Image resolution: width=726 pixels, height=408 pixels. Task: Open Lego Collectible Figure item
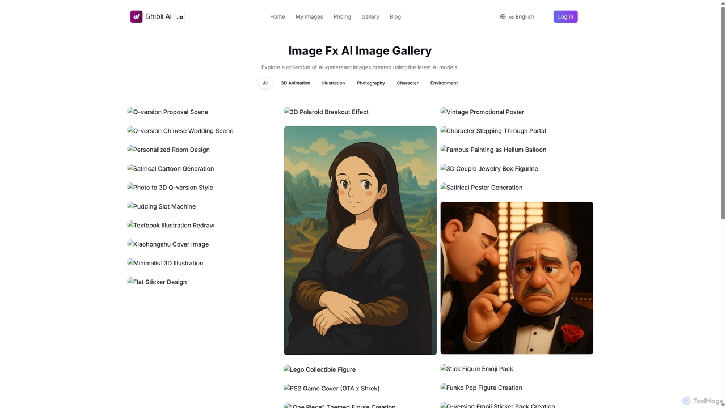coord(320,369)
